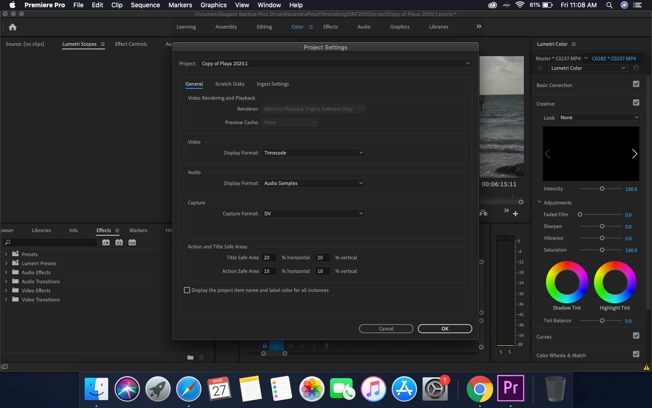
Task: Show previous Look in the Creative preview
Action: (x=547, y=154)
